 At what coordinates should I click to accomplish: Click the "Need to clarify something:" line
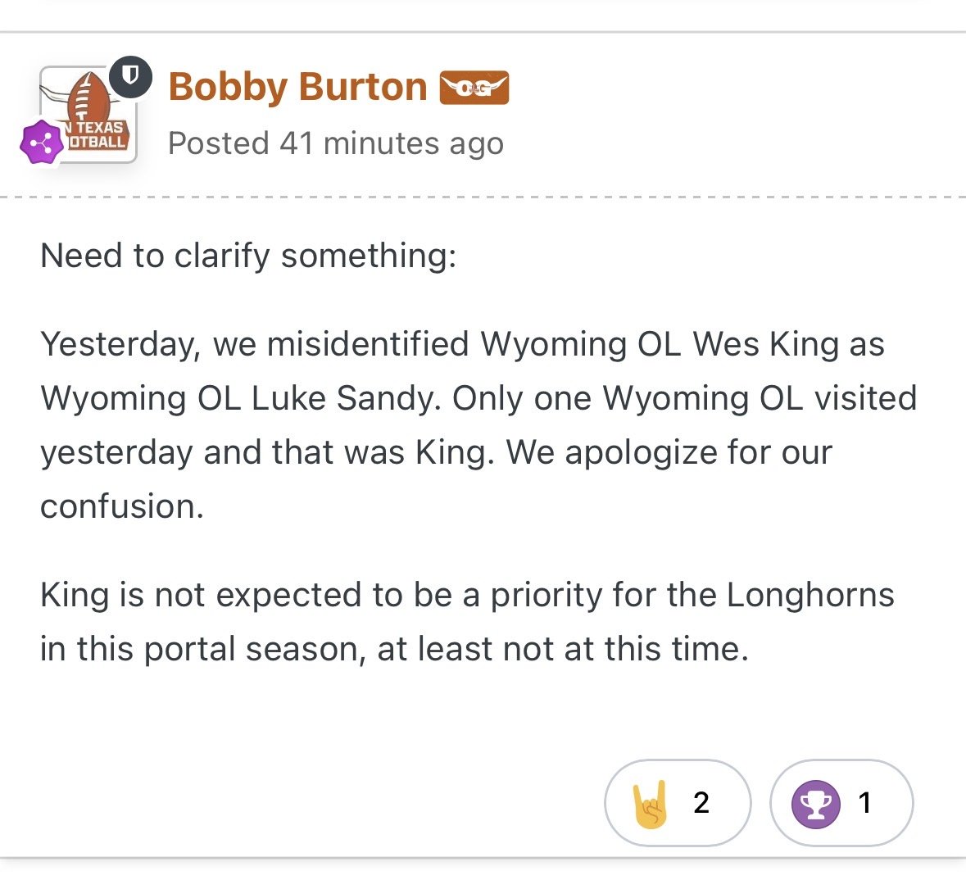(248, 256)
